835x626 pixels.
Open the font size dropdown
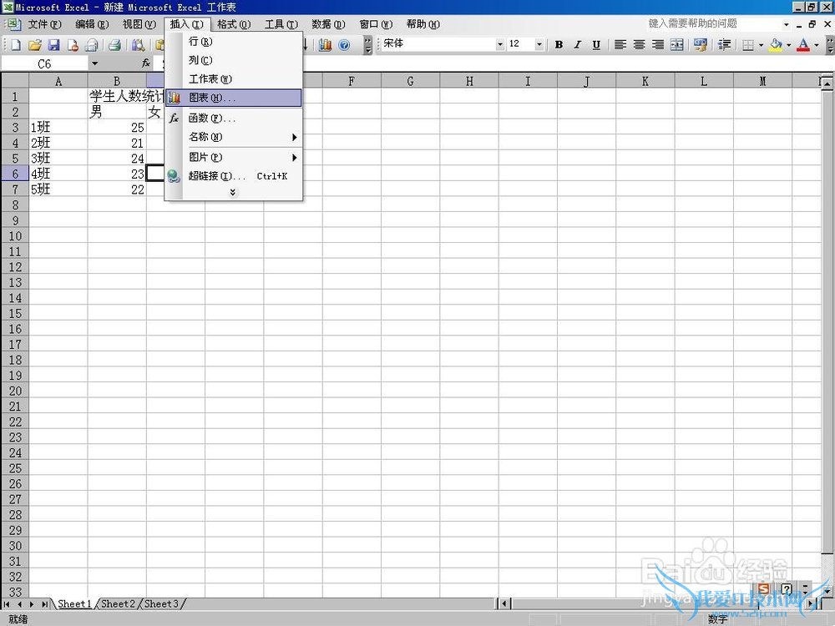(539, 45)
